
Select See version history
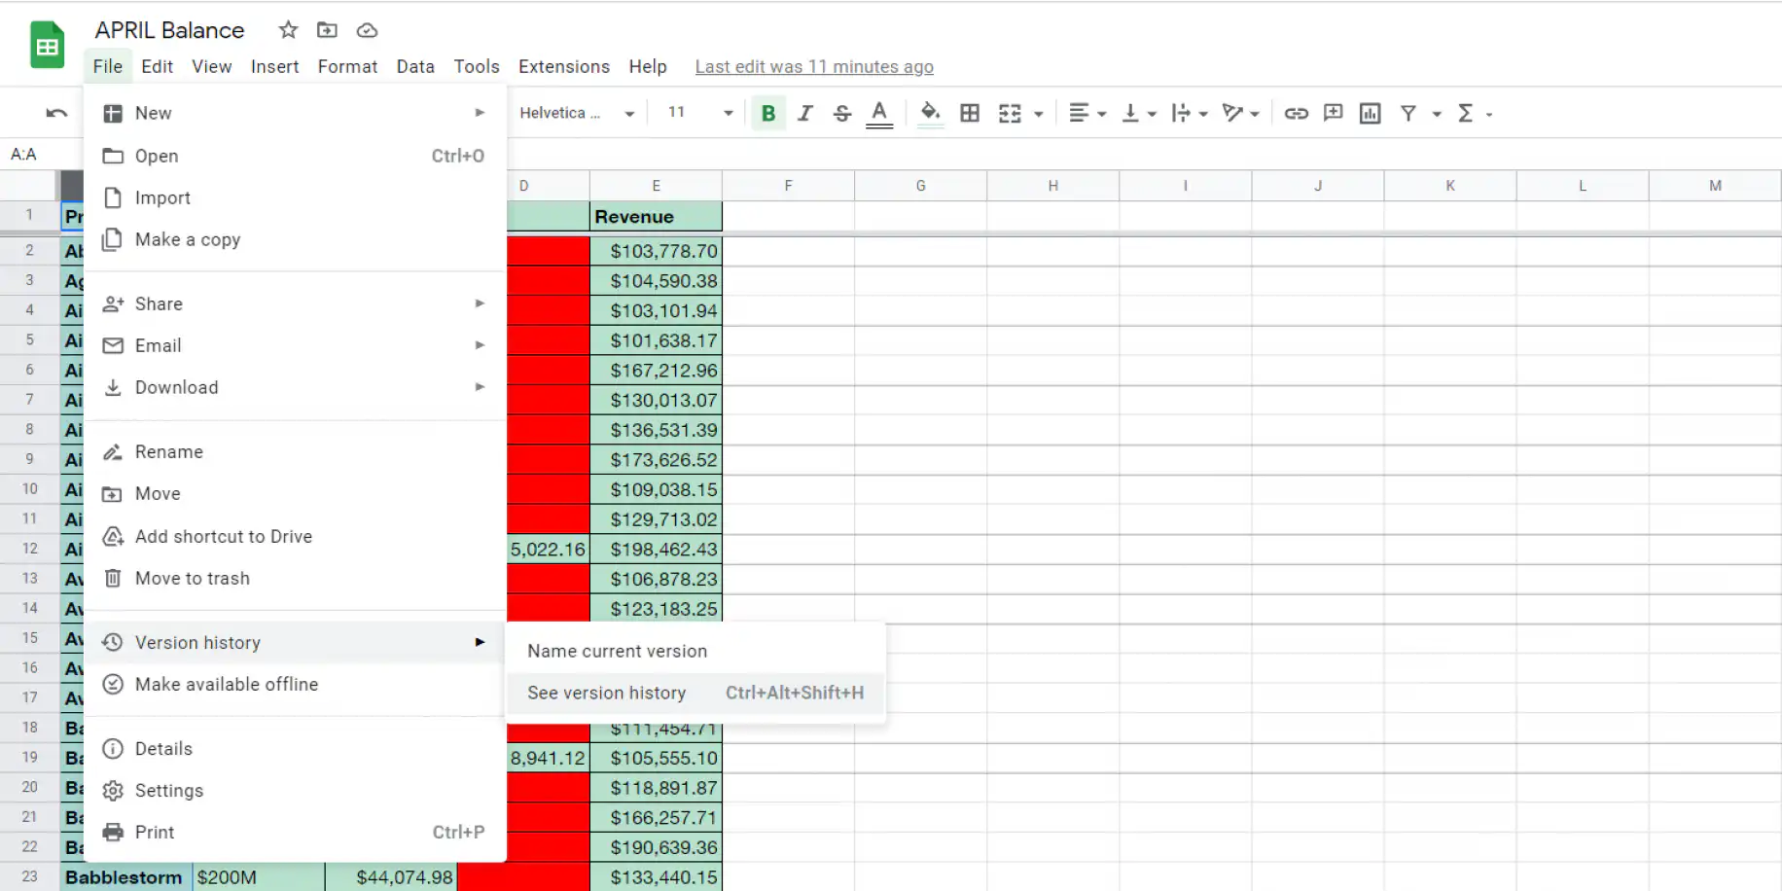695,693
